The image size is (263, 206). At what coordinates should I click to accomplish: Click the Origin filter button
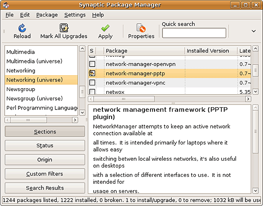45,160
